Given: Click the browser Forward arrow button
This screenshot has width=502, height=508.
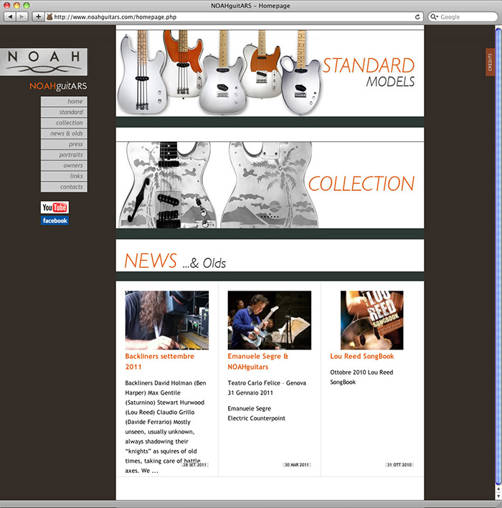Looking at the screenshot, I should coord(22,17).
